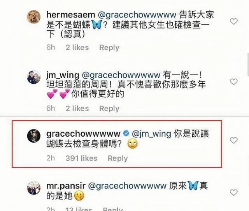
Task: Reply to hermesaem's comment
Action: [109, 47]
